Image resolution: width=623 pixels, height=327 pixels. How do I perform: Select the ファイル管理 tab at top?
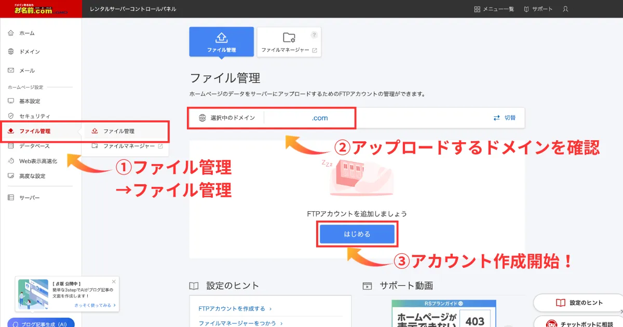click(x=222, y=42)
